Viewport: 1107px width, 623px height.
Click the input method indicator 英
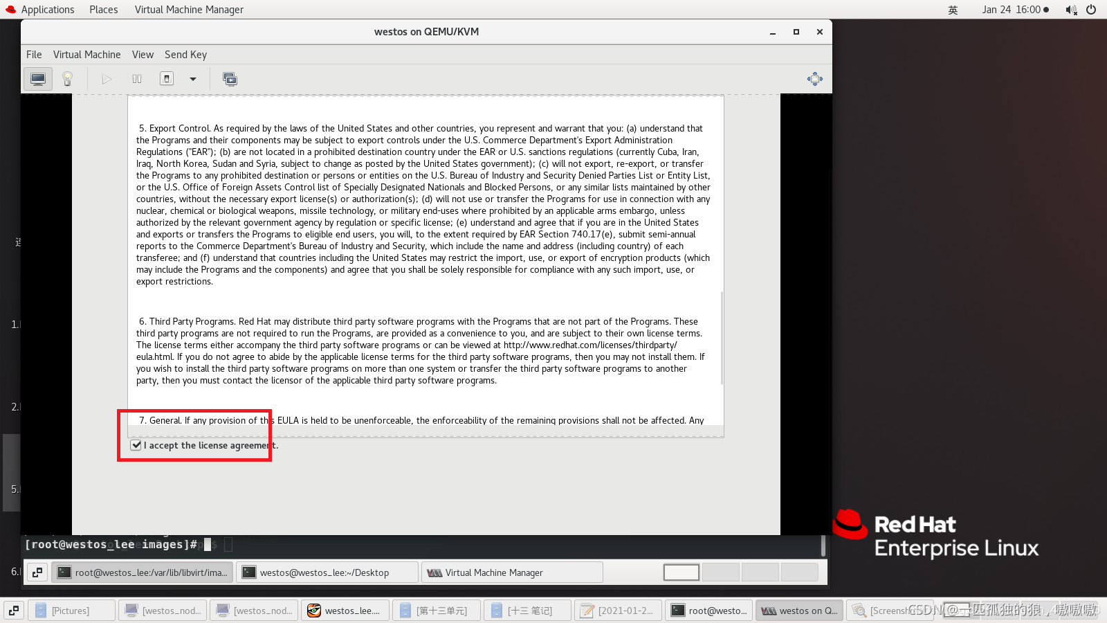(953, 10)
